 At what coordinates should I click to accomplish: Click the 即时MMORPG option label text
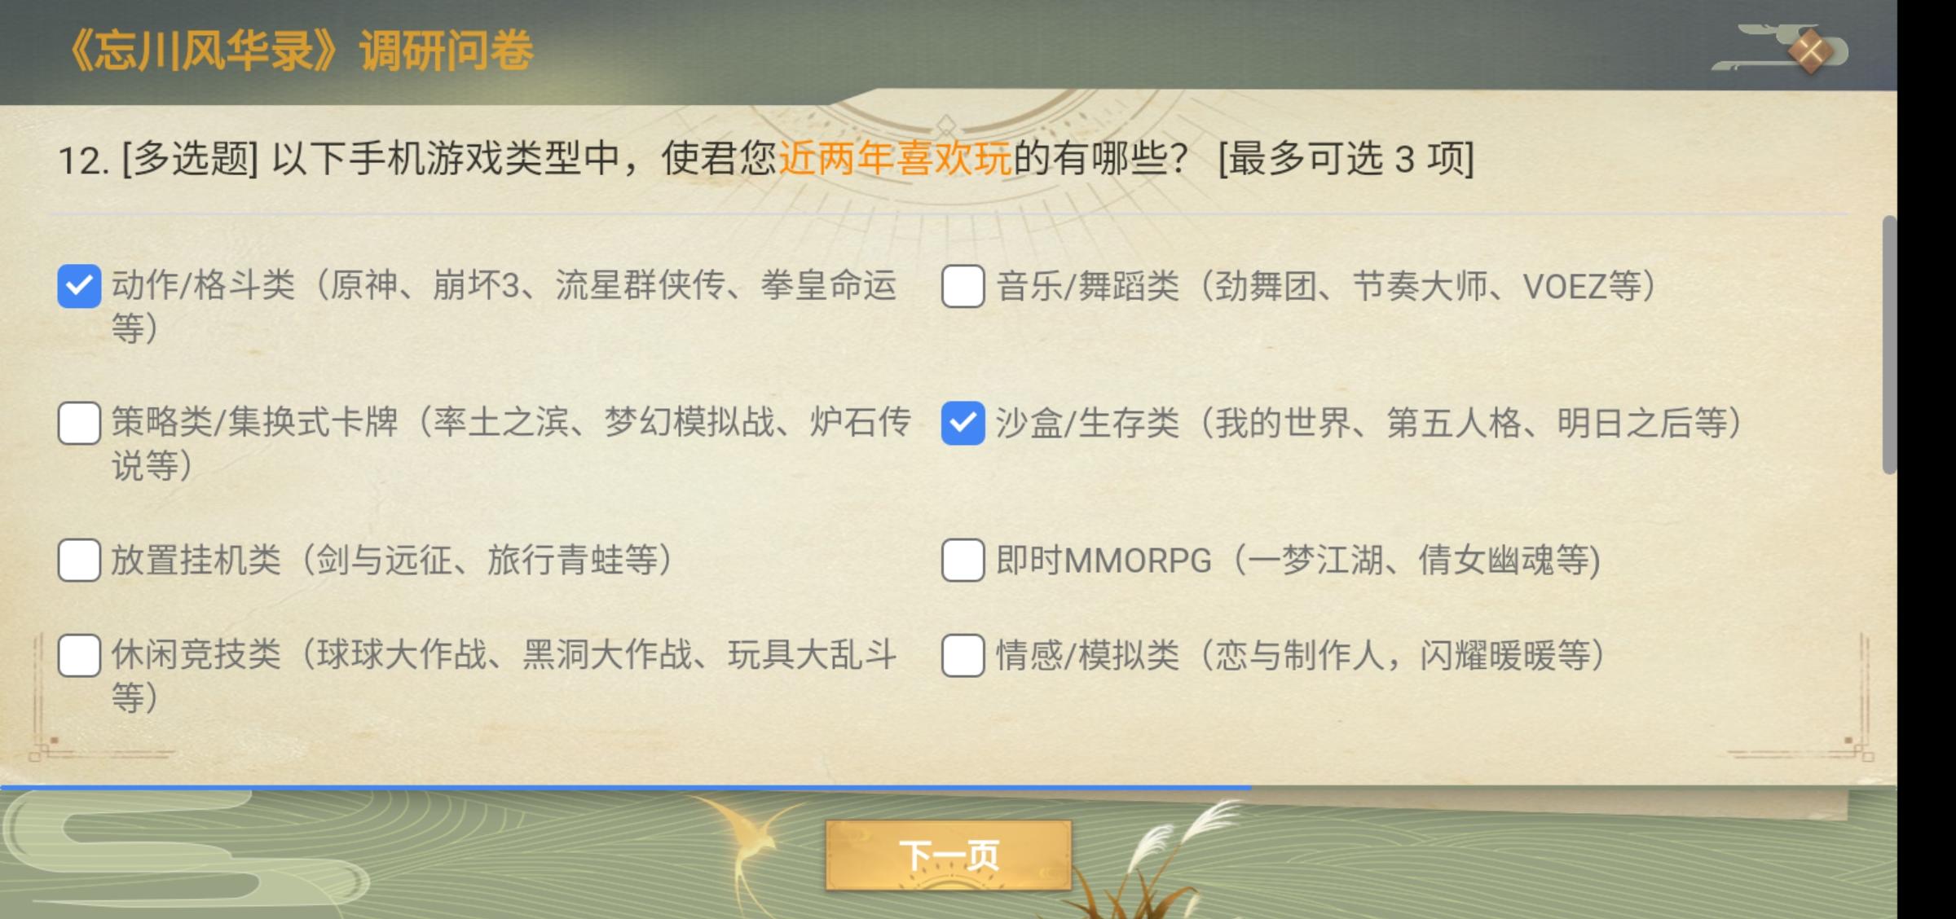pos(1297,561)
